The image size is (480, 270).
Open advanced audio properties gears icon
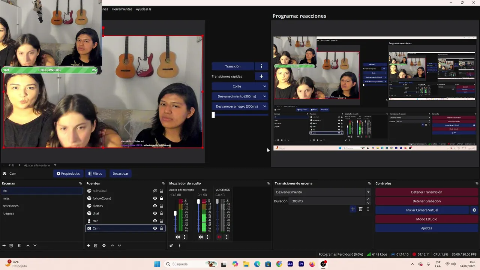click(x=171, y=246)
